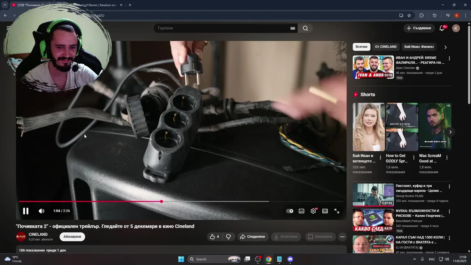Screen dimensions: 471x265
Task: Open options for Пистолет, куфар video
Action: coord(449,187)
